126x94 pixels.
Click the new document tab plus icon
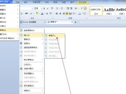pos(76,22)
